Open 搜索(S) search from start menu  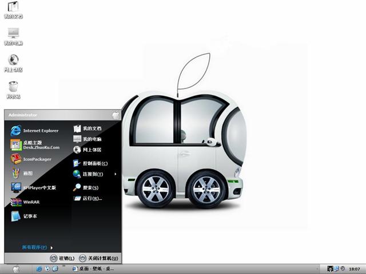click(90, 188)
